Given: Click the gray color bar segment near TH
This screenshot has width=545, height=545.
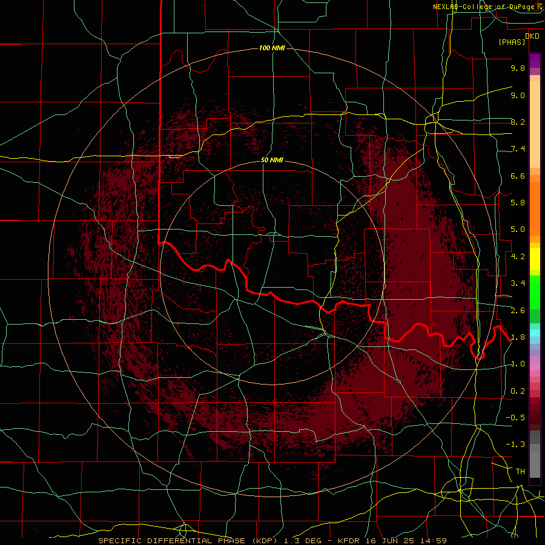Looking at the screenshot, I should [535, 464].
